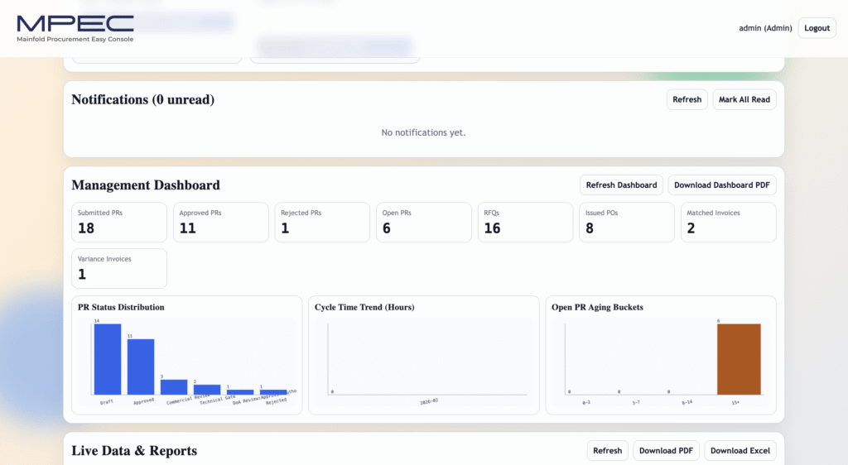Open the Open PRs stat card

423,223
